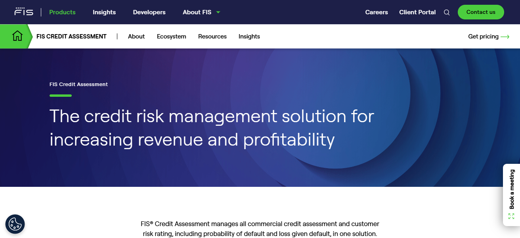The image size is (520, 238).
Task: Click the FIS CREDIT ASSESSMENT breadcrumb label
Action: [x=71, y=36]
